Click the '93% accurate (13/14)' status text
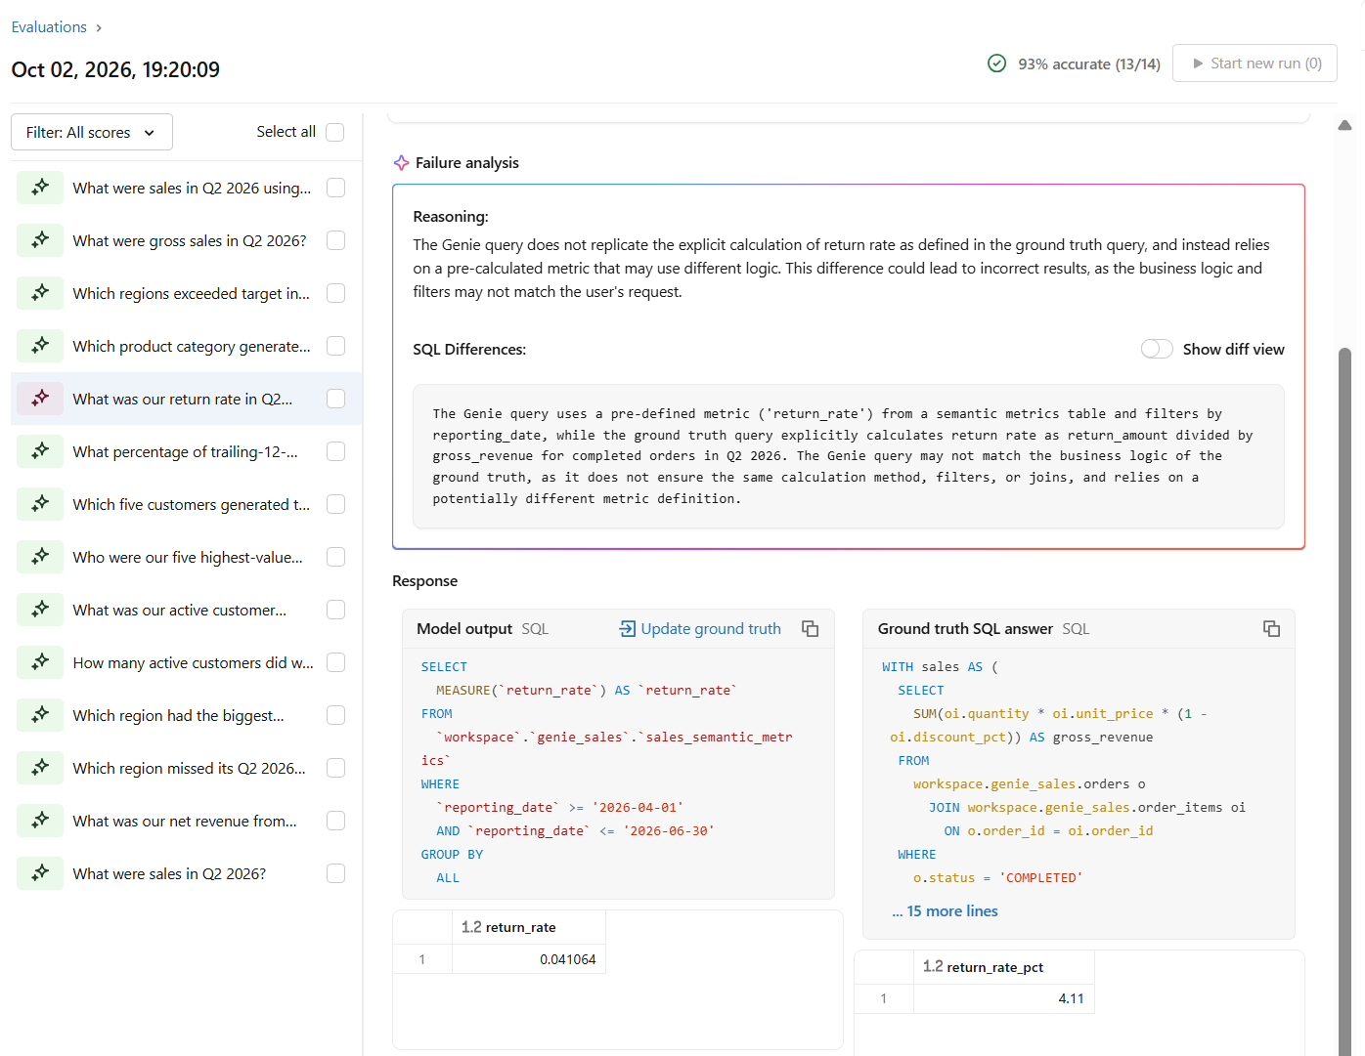Viewport: 1365px width, 1056px height. [x=1089, y=63]
